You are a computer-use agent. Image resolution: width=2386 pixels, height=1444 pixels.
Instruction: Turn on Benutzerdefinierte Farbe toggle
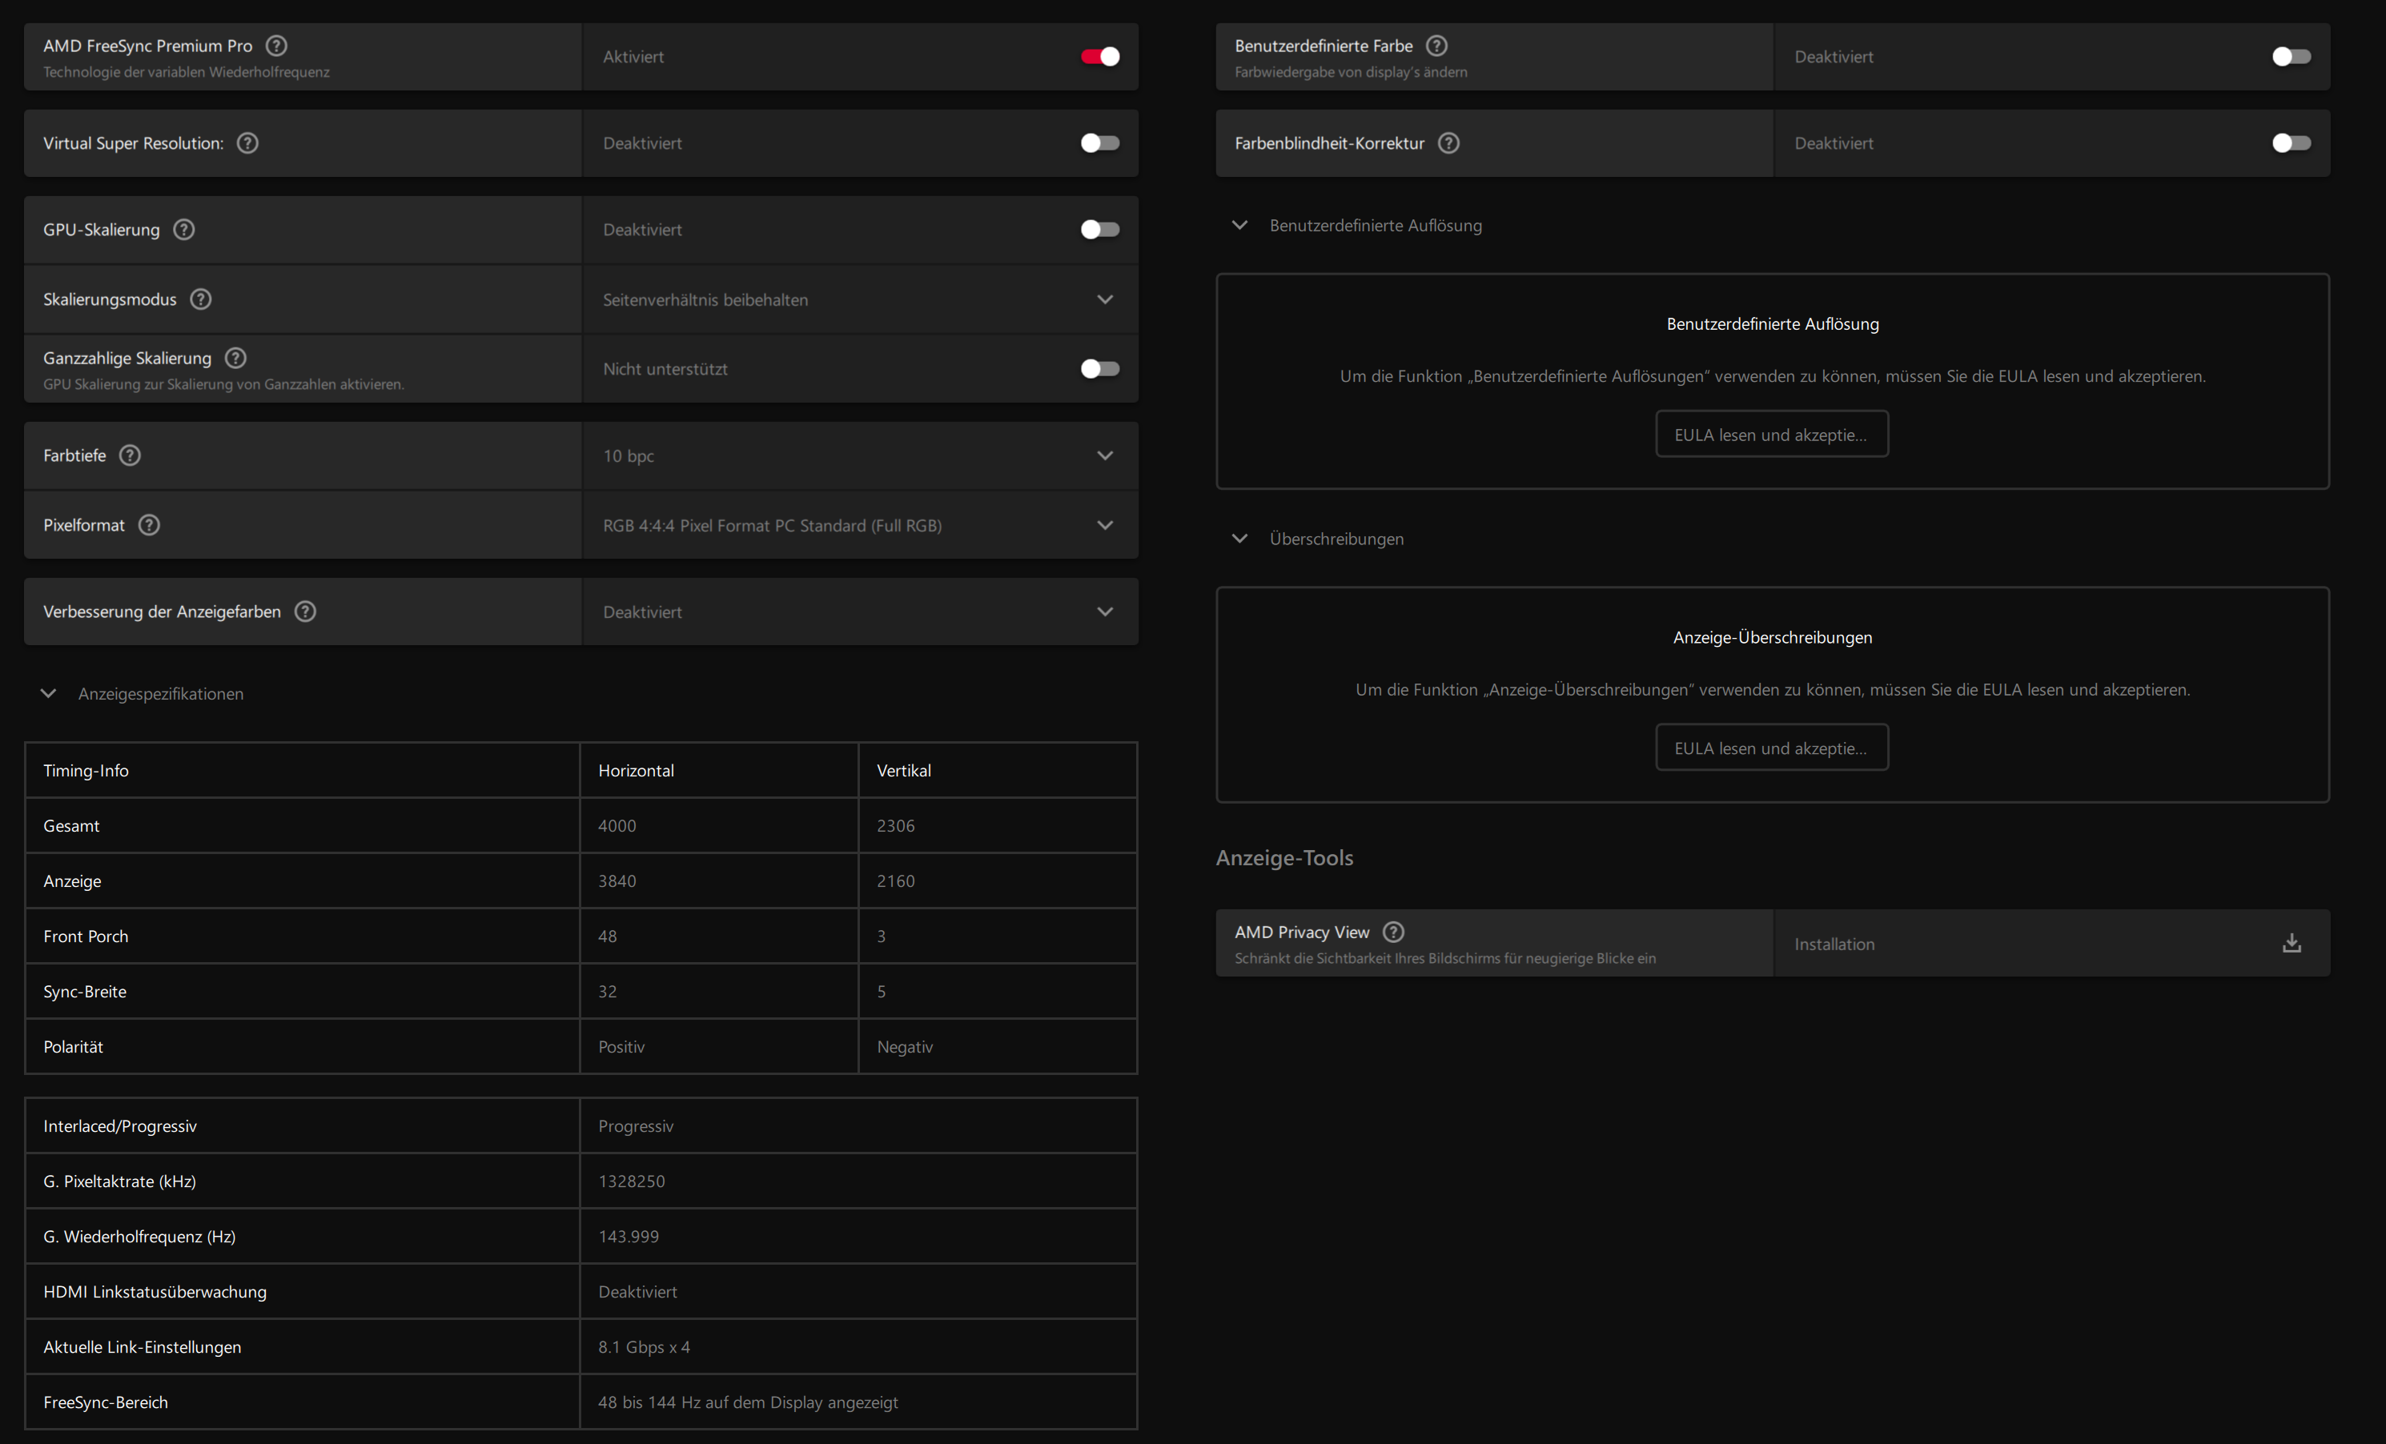(2291, 57)
